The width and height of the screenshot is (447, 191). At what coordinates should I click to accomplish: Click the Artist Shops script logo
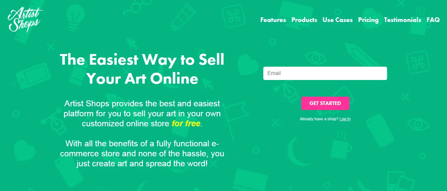click(x=25, y=21)
